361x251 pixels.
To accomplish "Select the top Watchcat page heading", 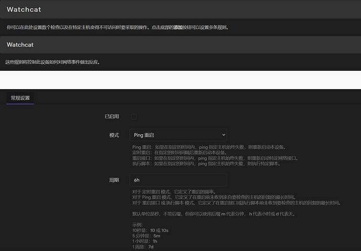I will [24, 9].
